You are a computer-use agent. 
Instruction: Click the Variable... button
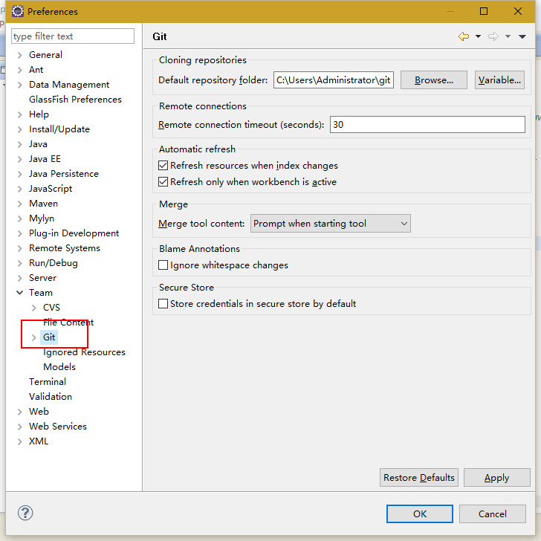tap(499, 80)
